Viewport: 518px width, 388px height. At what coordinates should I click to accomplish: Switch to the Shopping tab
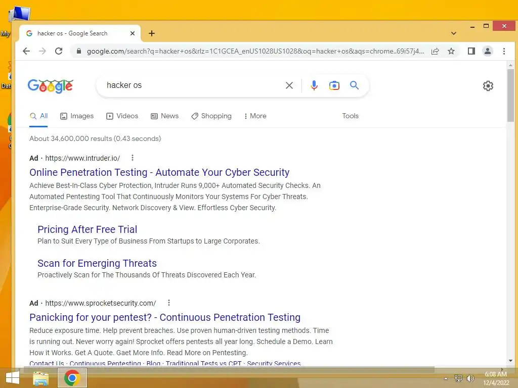211,116
